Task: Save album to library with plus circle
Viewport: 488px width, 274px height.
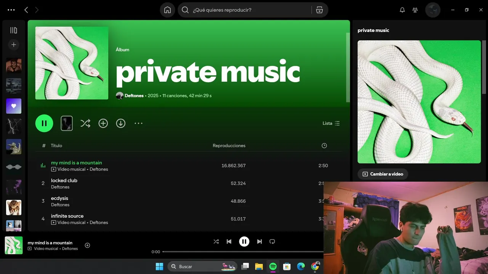Action: click(x=103, y=123)
